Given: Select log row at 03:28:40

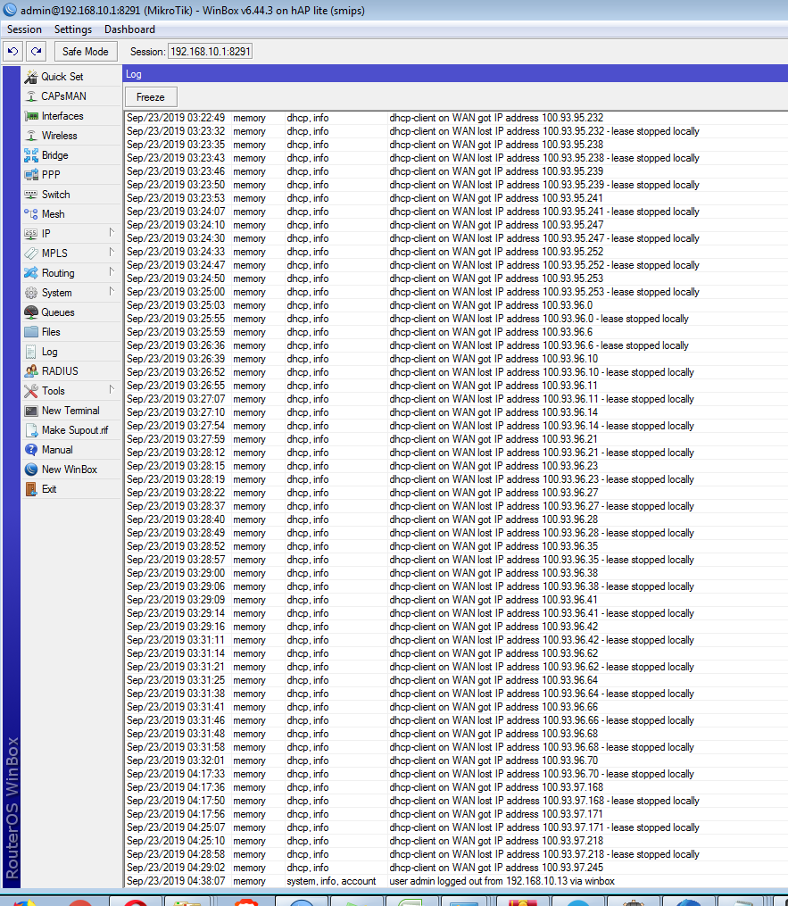Looking at the screenshot, I should coord(456,519).
